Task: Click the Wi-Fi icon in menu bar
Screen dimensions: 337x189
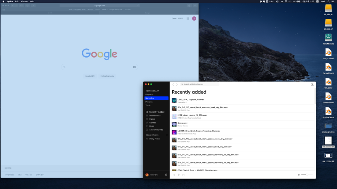Action: point(286,1)
